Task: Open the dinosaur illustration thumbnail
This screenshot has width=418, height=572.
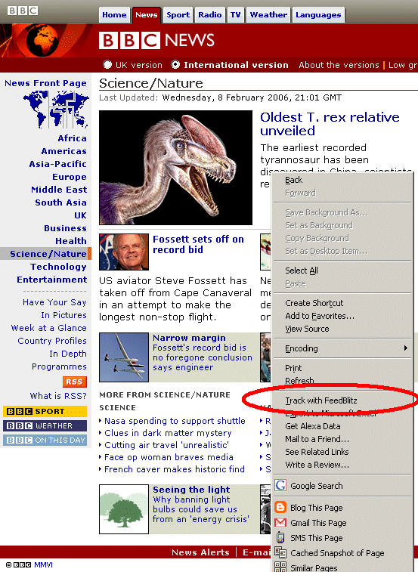Action: pos(175,168)
